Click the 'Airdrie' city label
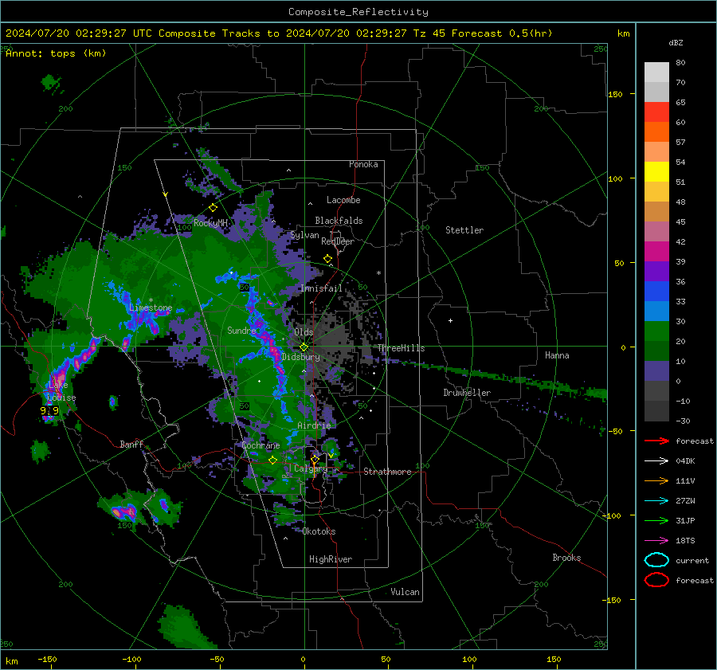The height and width of the screenshot is (670, 717). 314,425
